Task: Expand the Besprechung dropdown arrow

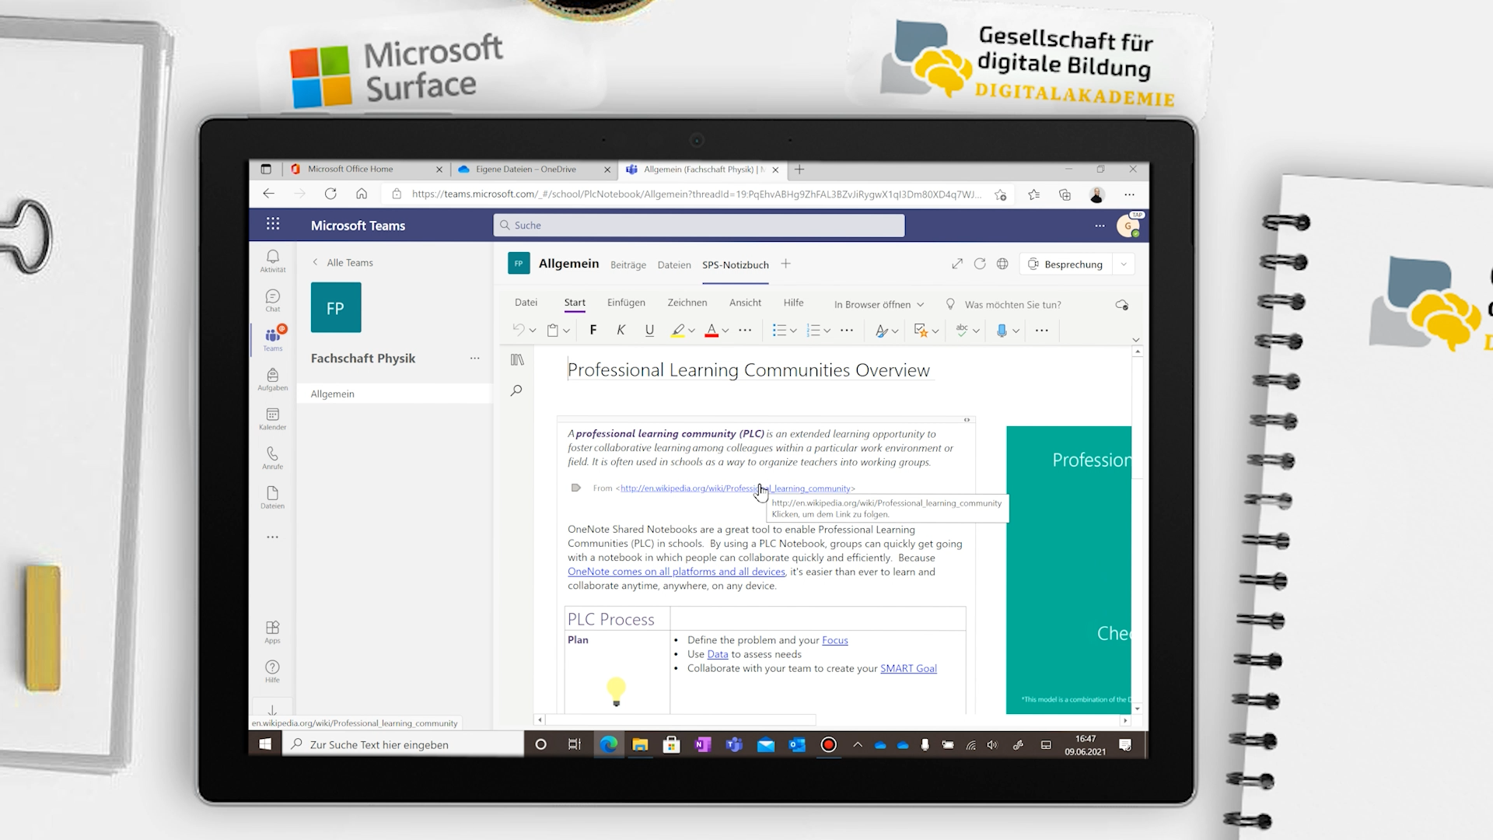Action: tap(1124, 264)
